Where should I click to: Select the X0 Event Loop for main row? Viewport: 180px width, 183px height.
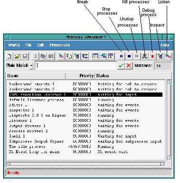pyautogui.click(x=85, y=152)
